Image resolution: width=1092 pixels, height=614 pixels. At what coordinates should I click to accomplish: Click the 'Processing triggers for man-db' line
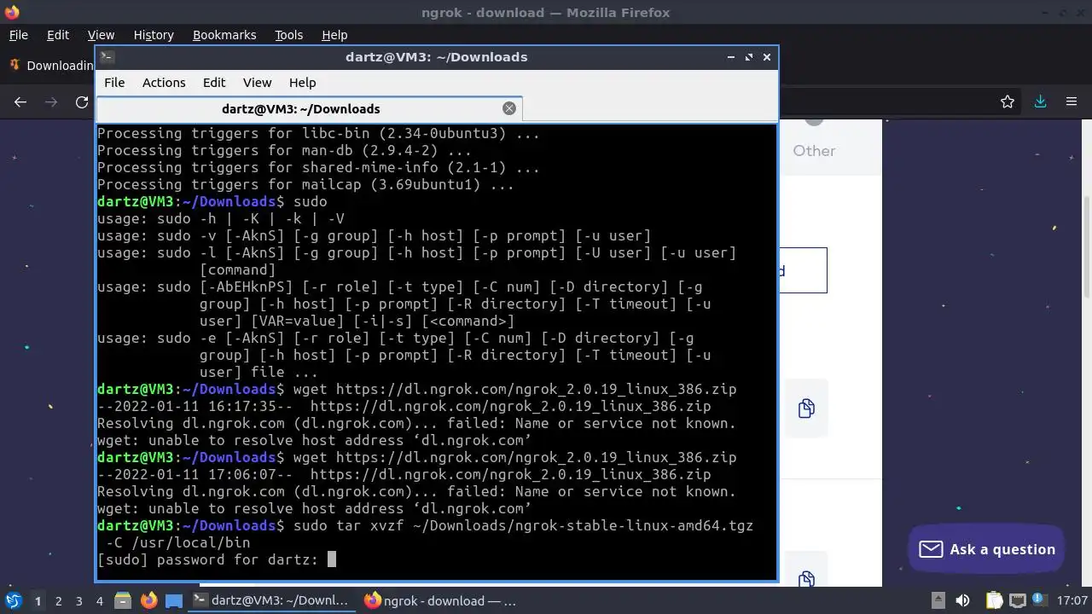pyautogui.click(x=284, y=150)
